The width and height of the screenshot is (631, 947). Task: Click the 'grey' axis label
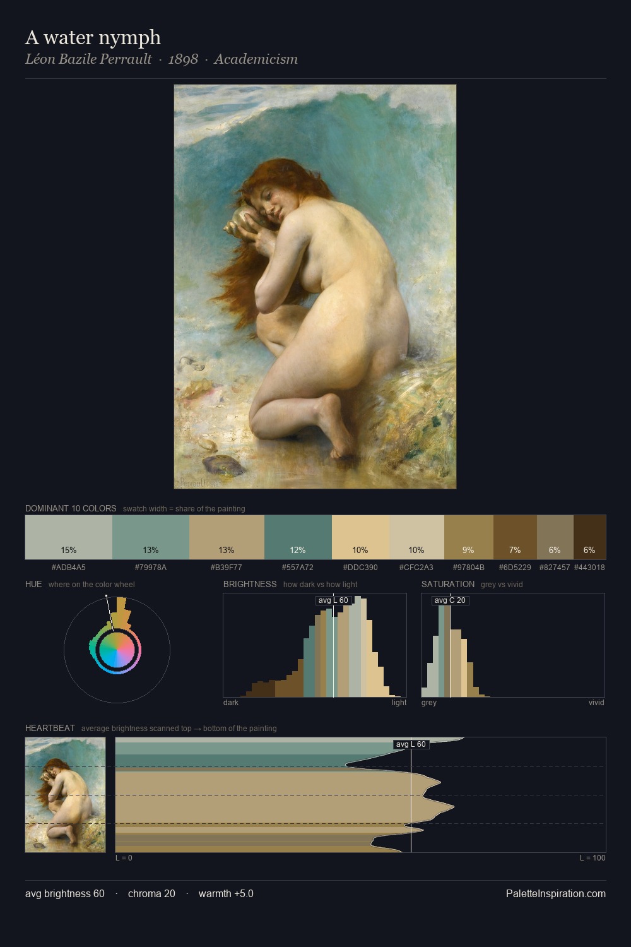click(x=429, y=703)
